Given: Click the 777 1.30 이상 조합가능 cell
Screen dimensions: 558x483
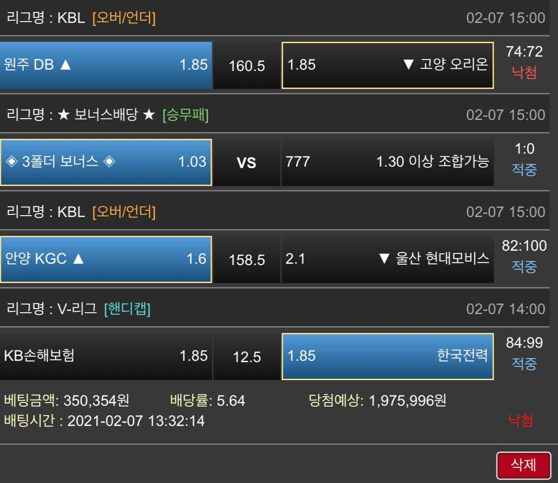Looking at the screenshot, I should coord(388,162).
